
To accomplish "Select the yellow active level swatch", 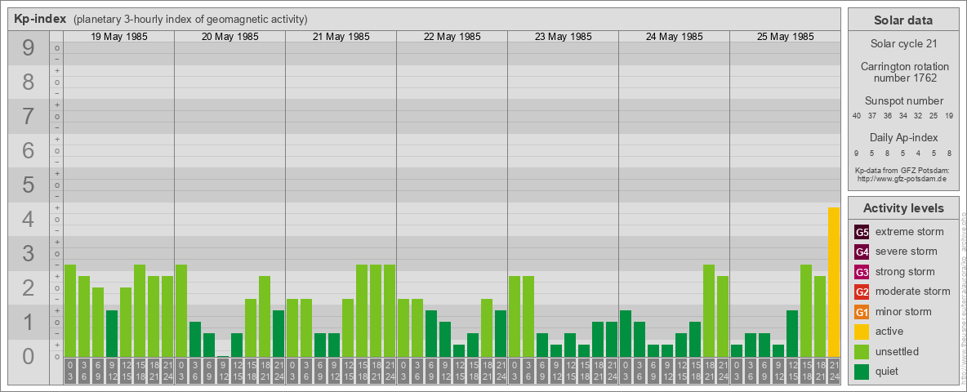I will pyautogui.click(x=862, y=332).
